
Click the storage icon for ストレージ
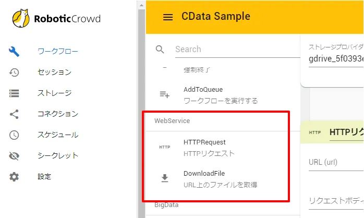tap(15, 93)
